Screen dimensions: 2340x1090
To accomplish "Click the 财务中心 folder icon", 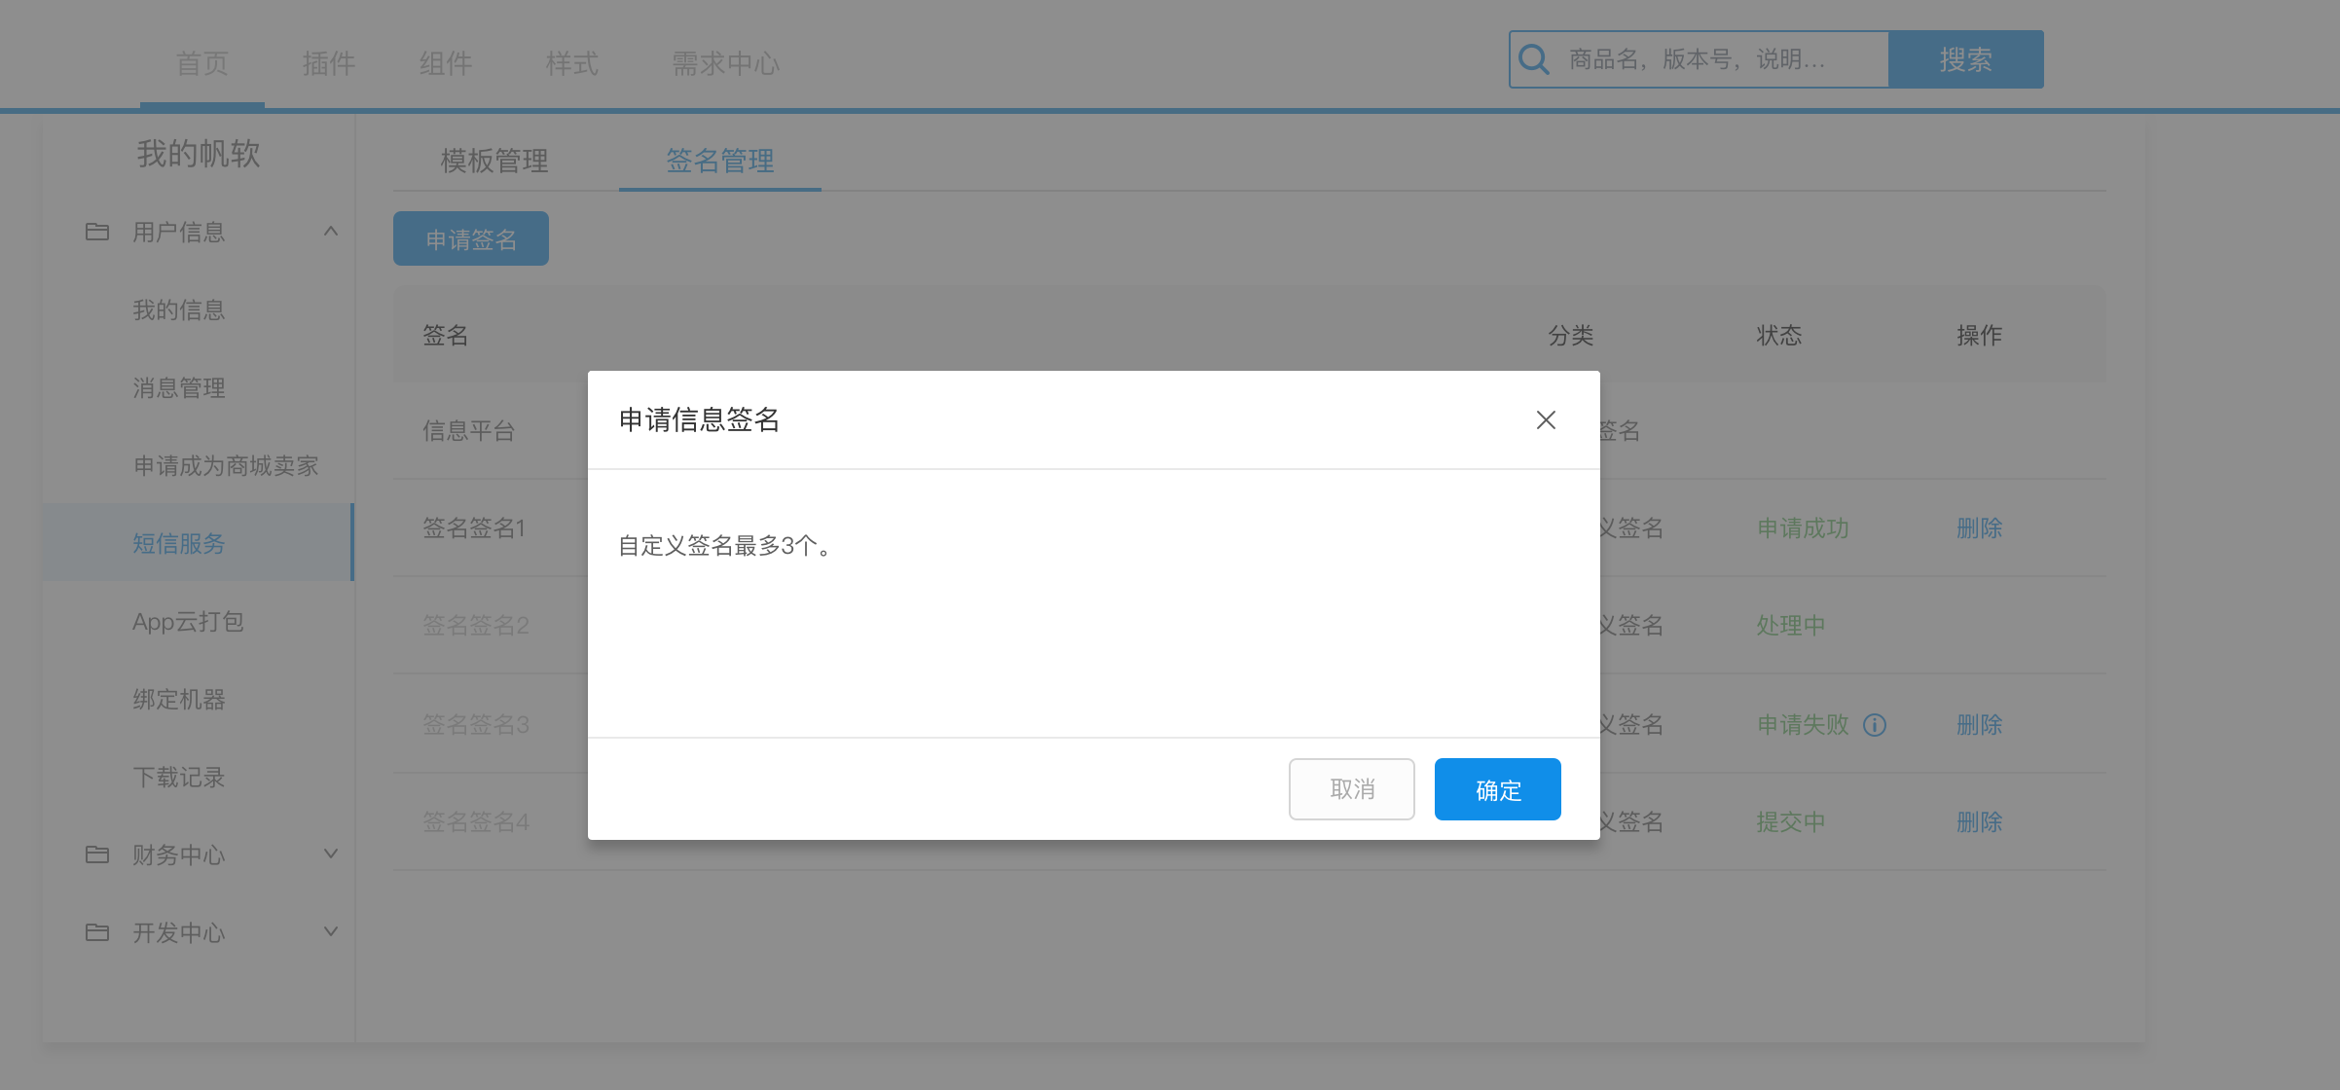I will click(97, 854).
